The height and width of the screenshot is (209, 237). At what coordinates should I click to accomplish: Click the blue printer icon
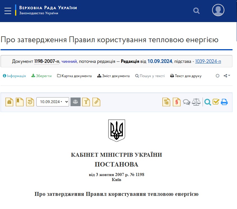coord(224,102)
